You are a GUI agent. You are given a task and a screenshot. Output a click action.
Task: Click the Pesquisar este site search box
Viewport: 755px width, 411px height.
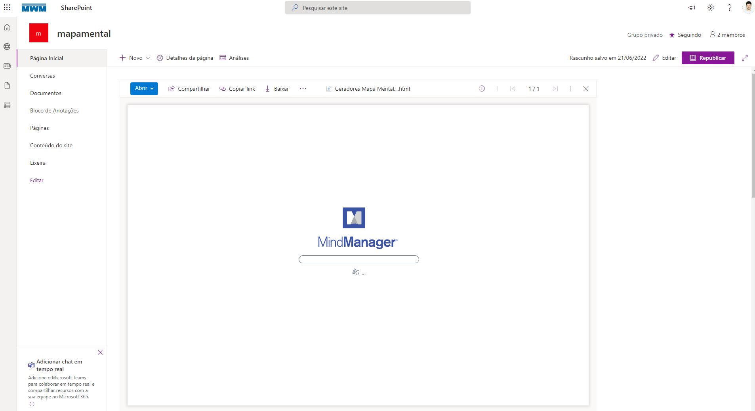pyautogui.click(x=377, y=8)
